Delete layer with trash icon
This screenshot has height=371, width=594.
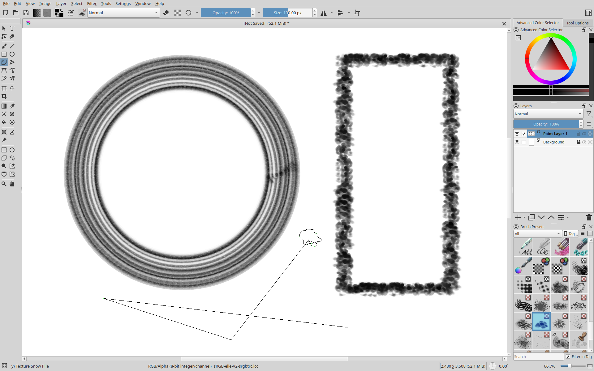coord(589,217)
